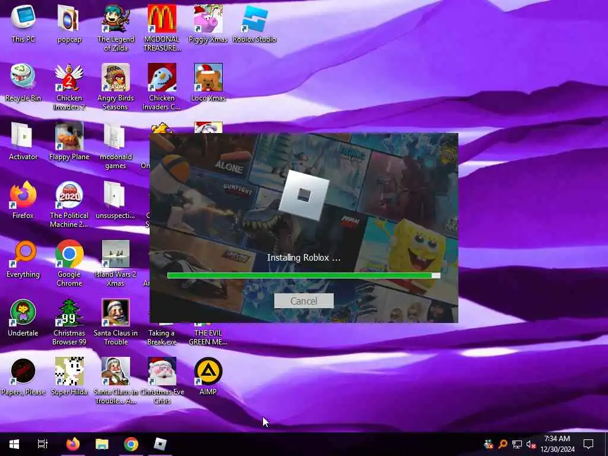This screenshot has width=608, height=456.
Task: Select the Angry Birds Seasons icon
Action: [x=116, y=87]
